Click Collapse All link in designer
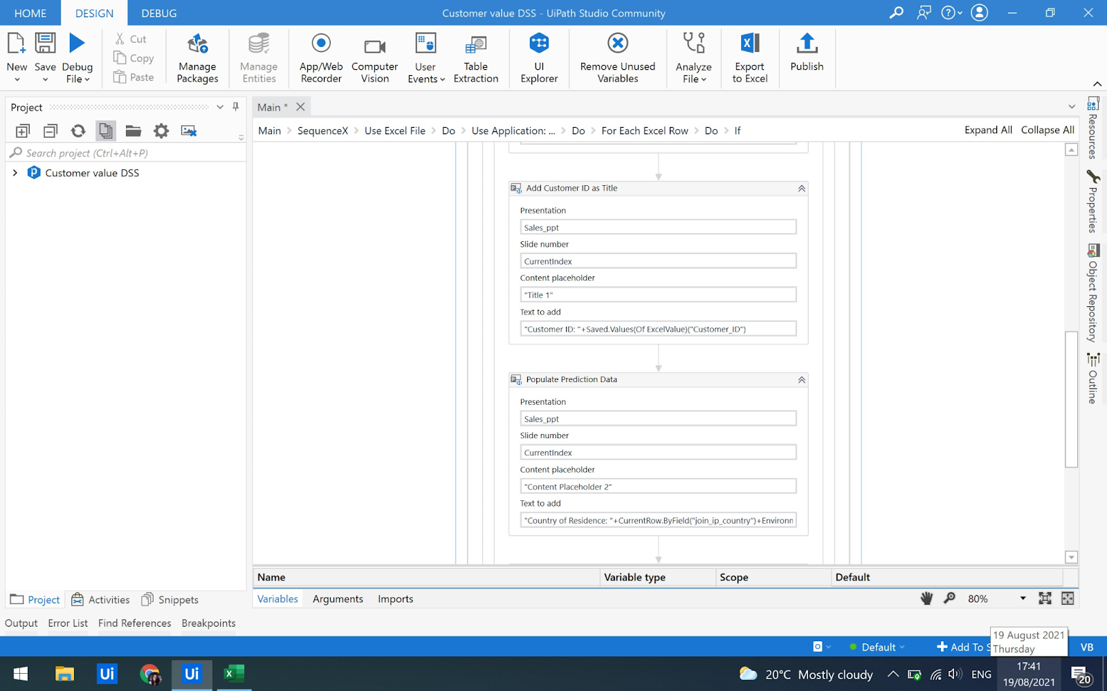The height and width of the screenshot is (691, 1107). coord(1047,130)
